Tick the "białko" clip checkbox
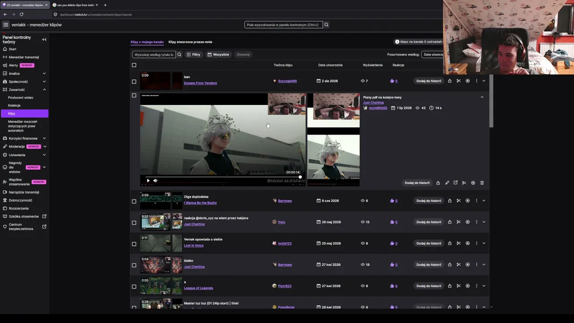 coord(134,265)
